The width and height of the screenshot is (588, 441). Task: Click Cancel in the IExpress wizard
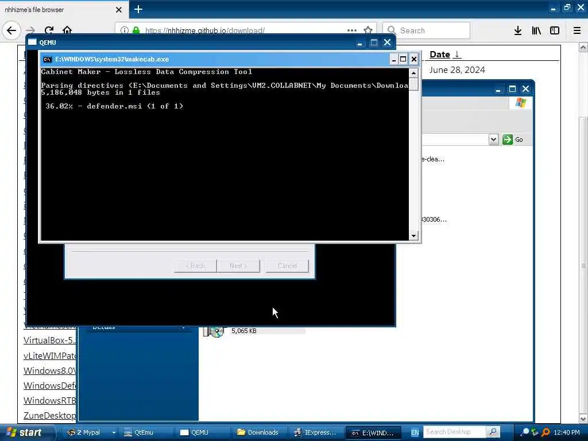tap(287, 265)
